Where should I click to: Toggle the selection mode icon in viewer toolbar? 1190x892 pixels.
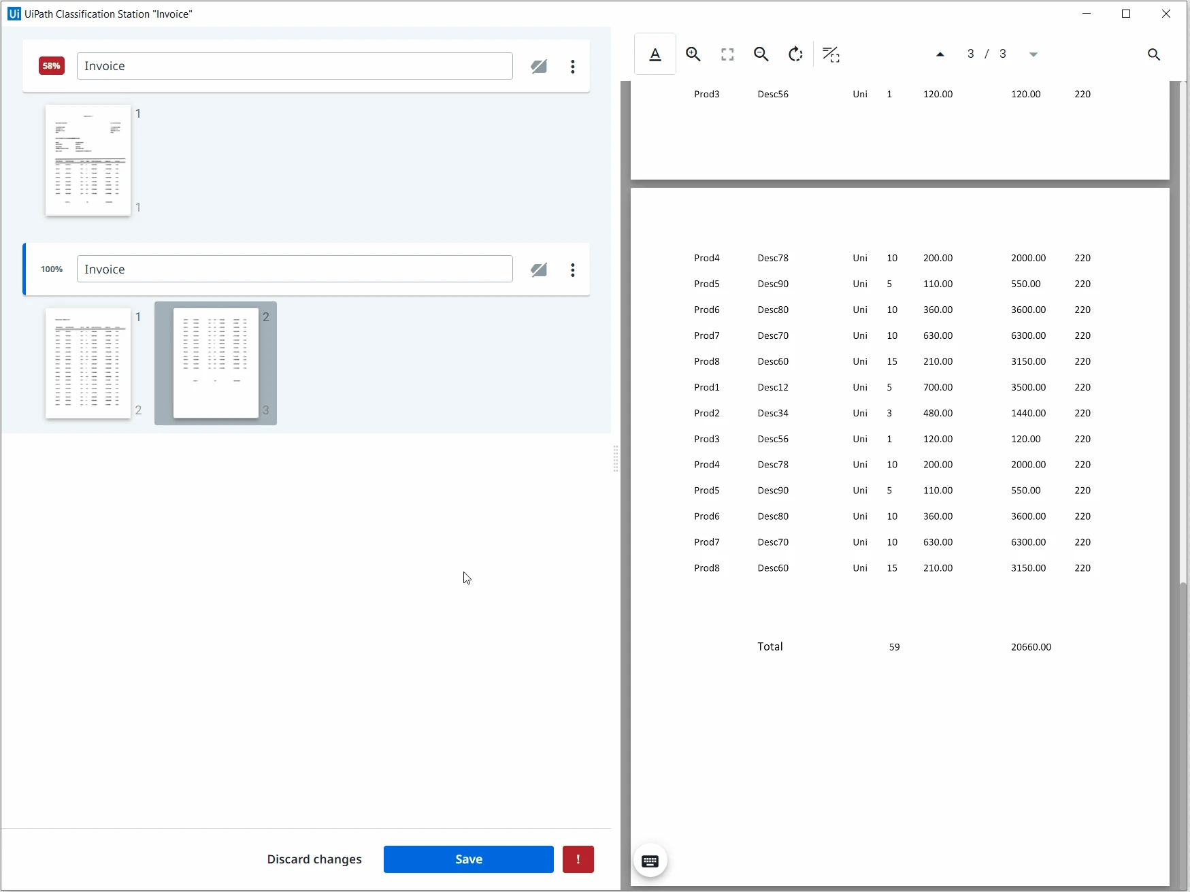click(x=831, y=54)
